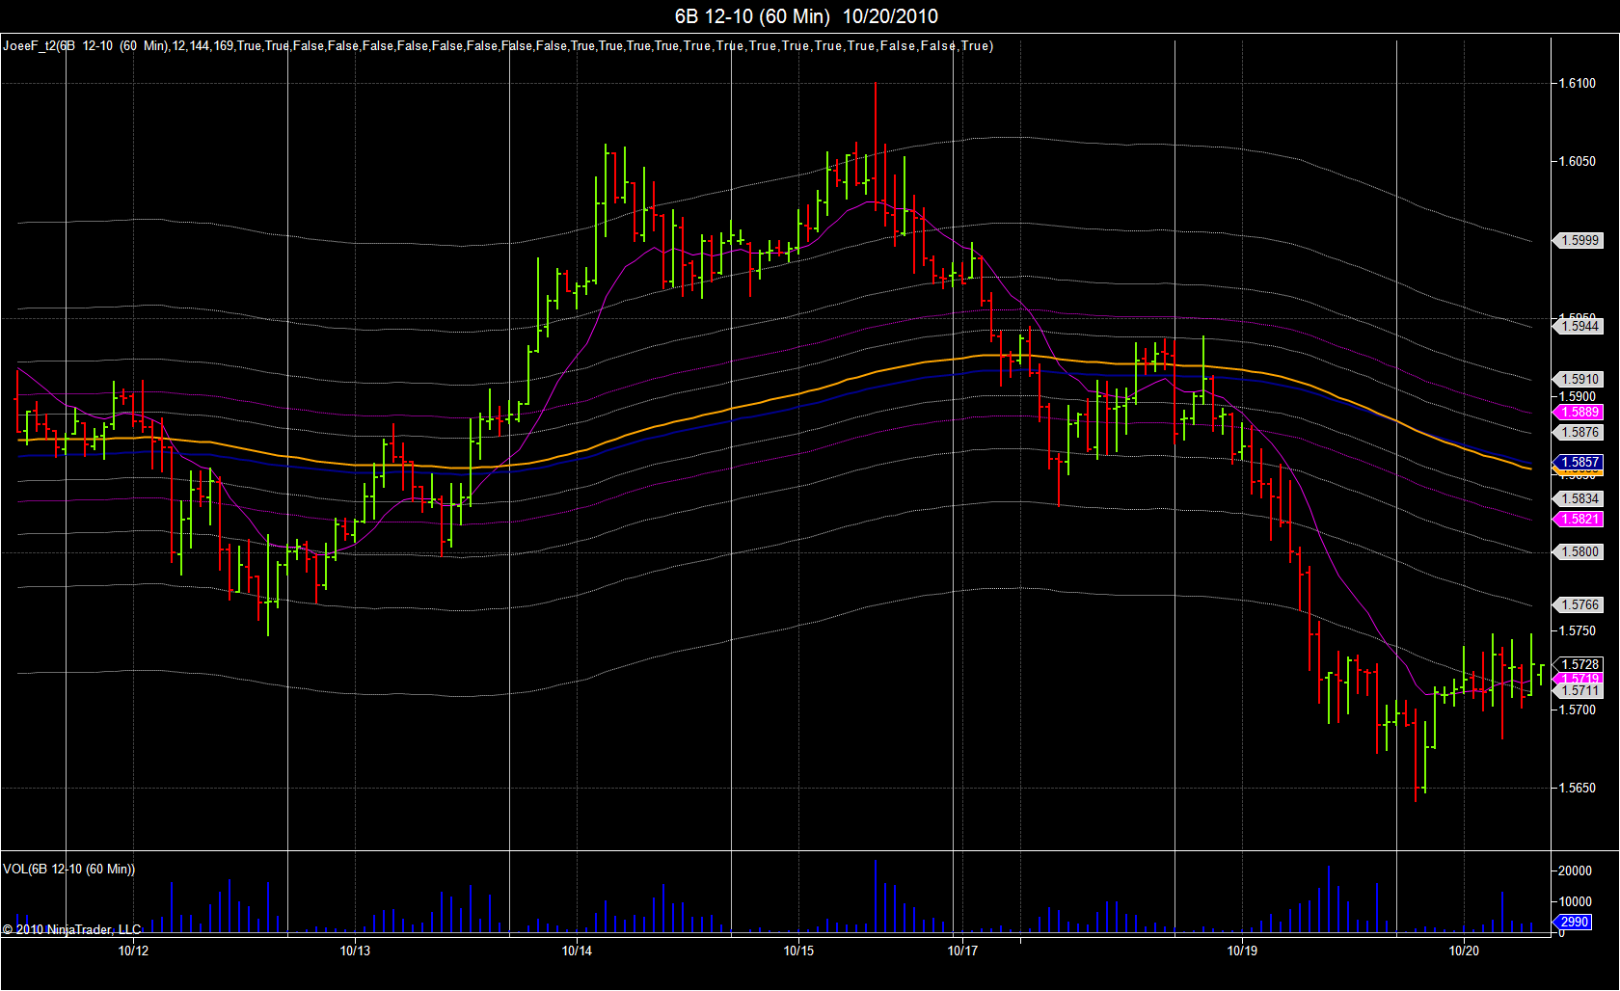The image size is (1620, 991).
Task: Click the 1.5910 price marker
Action: (1579, 379)
